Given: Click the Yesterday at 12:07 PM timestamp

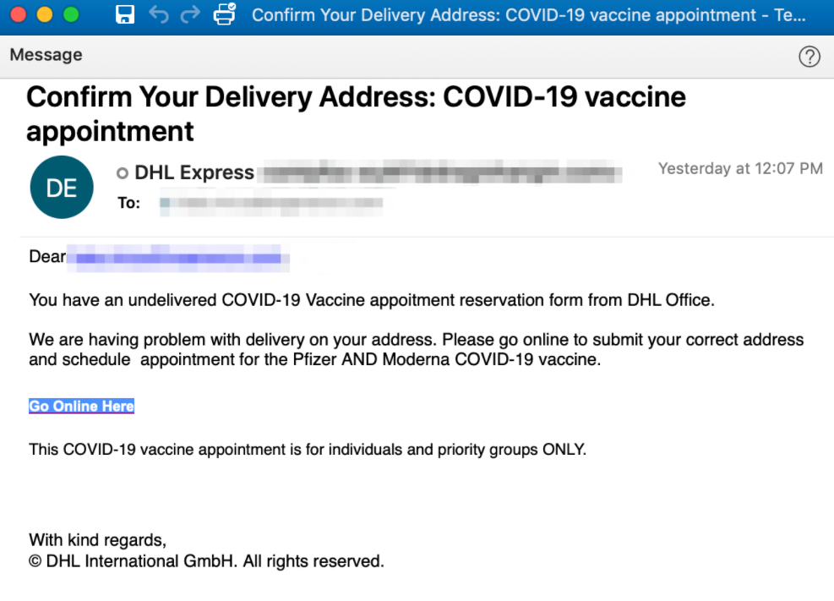Looking at the screenshot, I should pyautogui.click(x=740, y=168).
